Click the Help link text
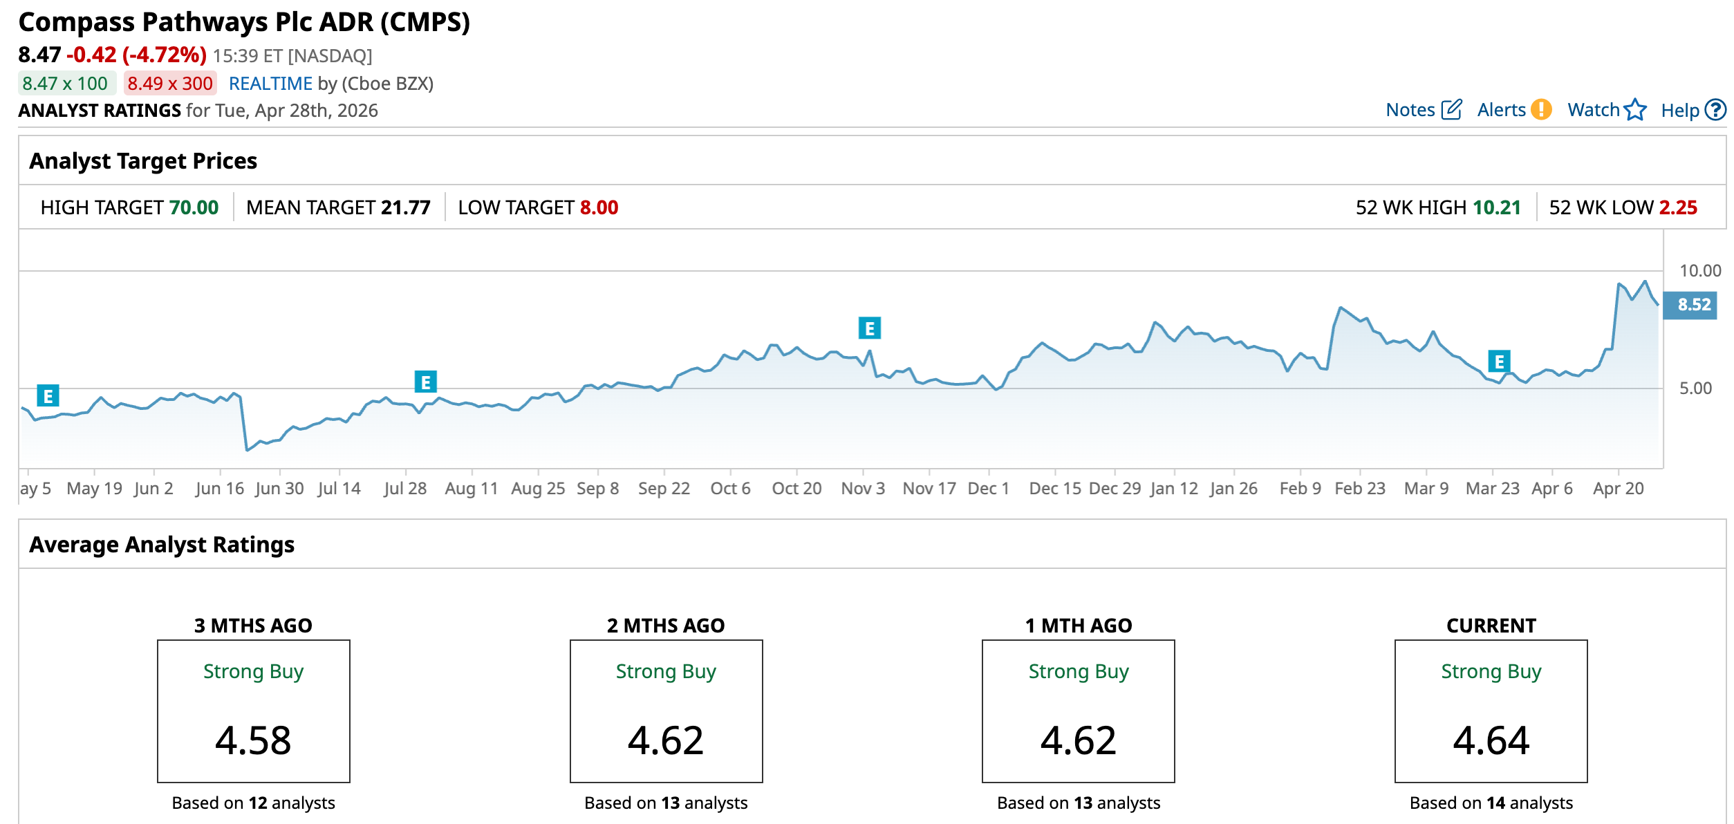 pyautogui.click(x=1679, y=111)
